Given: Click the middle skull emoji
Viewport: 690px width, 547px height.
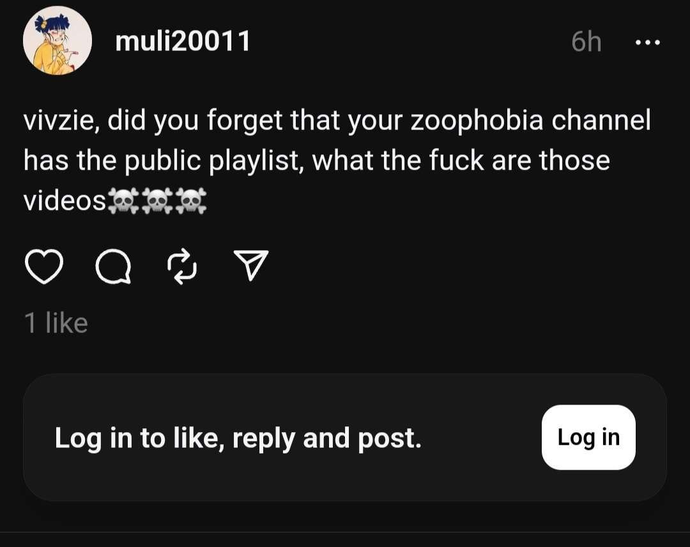Looking at the screenshot, I should tap(157, 201).
